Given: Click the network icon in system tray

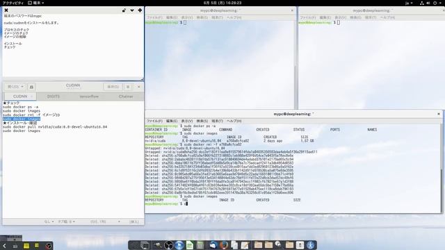Looking at the screenshot, I should tap(422, 3).
